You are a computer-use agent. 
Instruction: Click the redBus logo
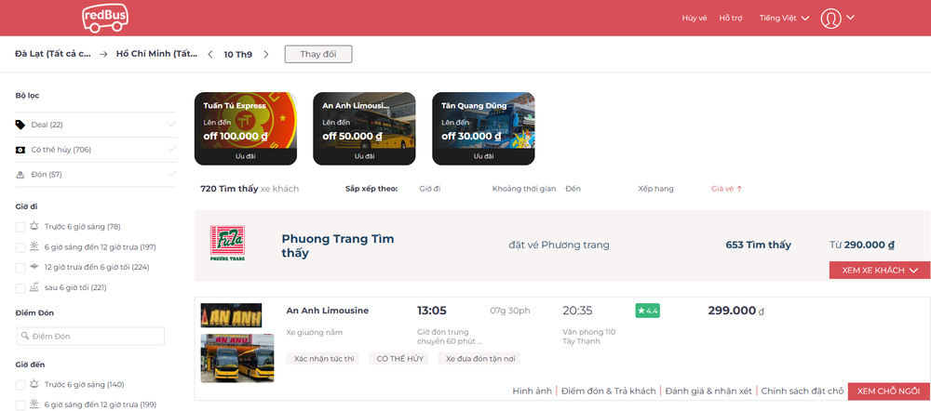pos(104,18)
